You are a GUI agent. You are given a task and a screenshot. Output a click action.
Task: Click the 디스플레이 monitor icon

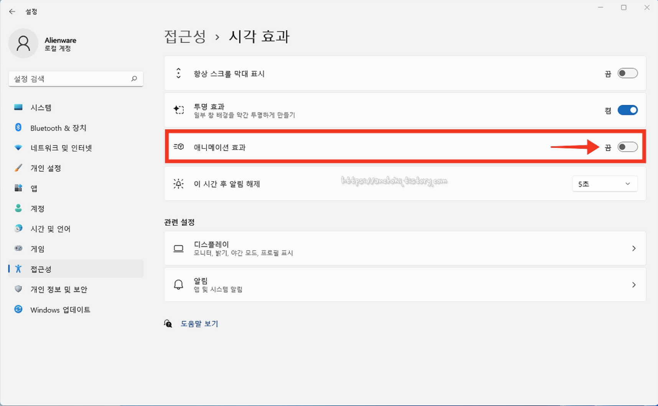pyautogui.click(x=178, y=248)
